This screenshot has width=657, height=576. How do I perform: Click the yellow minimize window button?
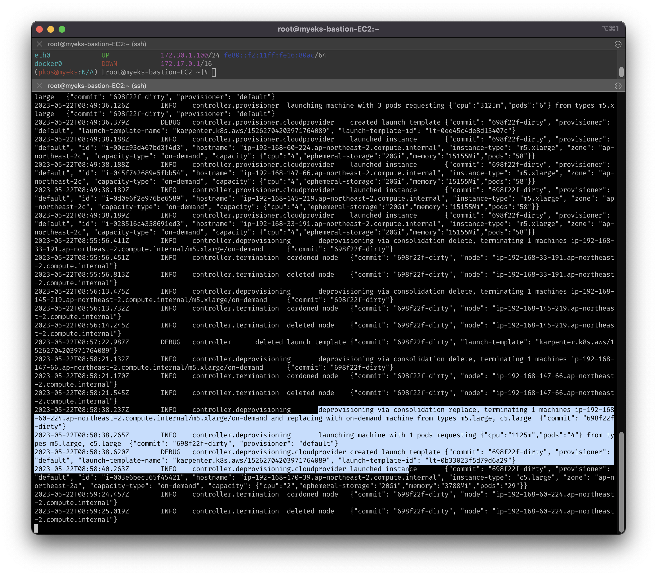pyautogui.click(x=51, y=29)
